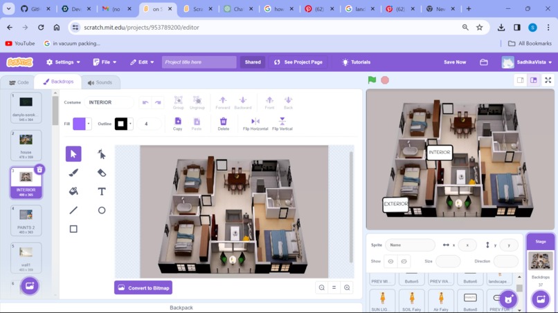This screenshot has height=313, width=558.
Task: Open the Edit dropdown menu
Action: tap(142, 62)
